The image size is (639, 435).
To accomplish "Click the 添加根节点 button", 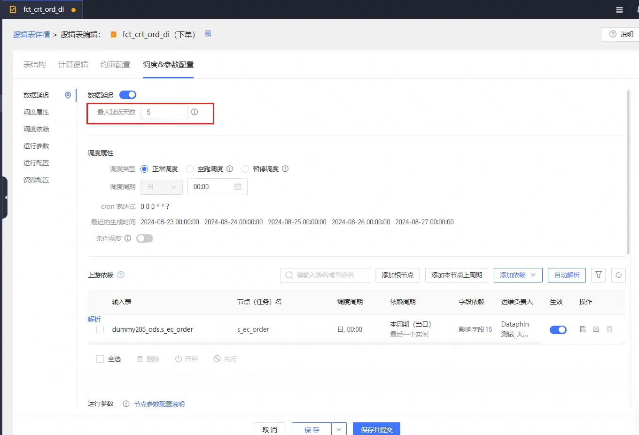I will coord(397,275).
